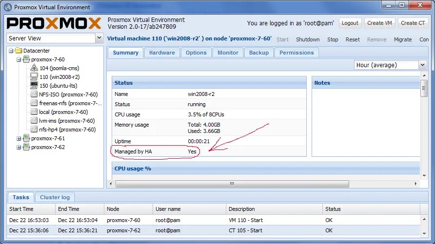Click the Datacenter folder icon

click(x=19, y=50)
